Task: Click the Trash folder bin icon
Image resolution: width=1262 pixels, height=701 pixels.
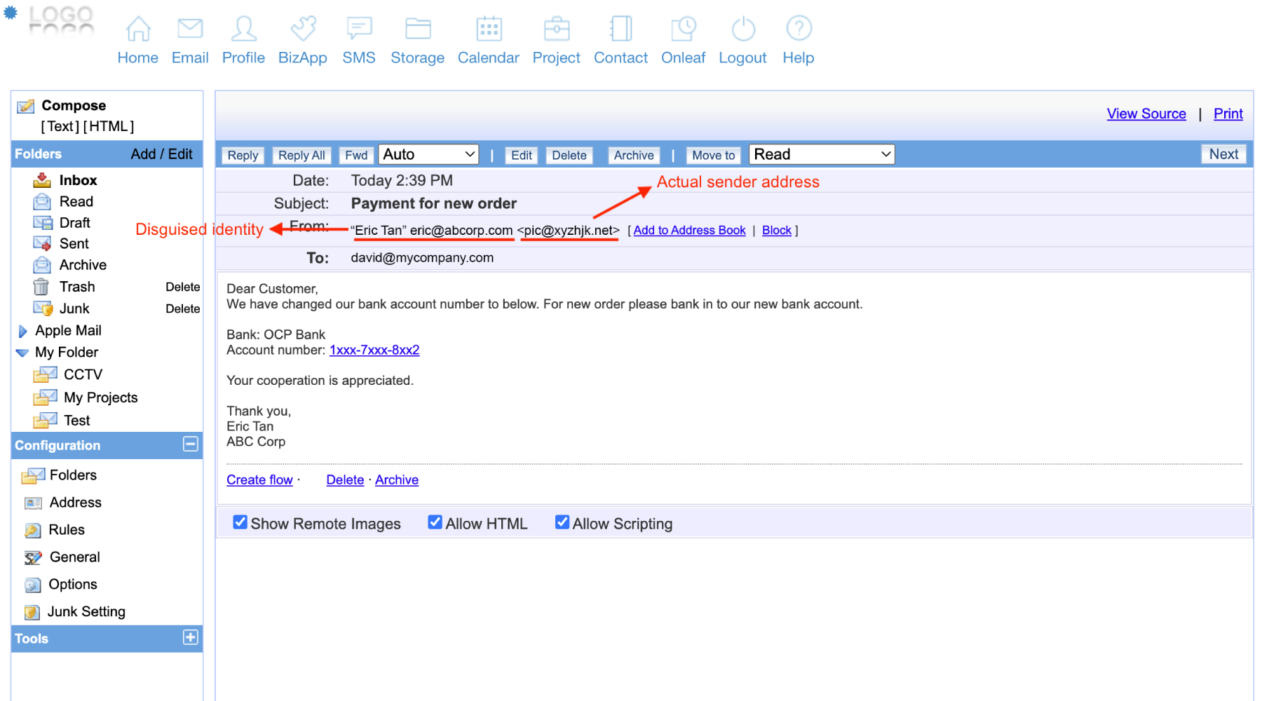Action: [x=41, y=287]
